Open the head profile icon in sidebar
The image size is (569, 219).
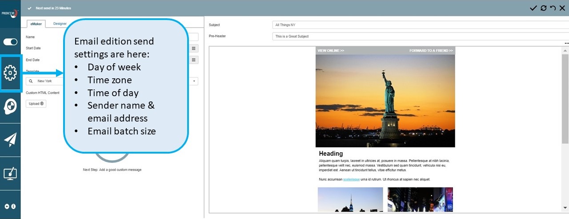[10, 106]
